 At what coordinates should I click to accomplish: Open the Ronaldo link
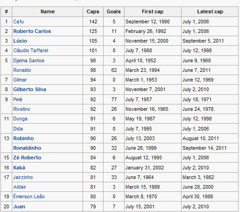22,70
